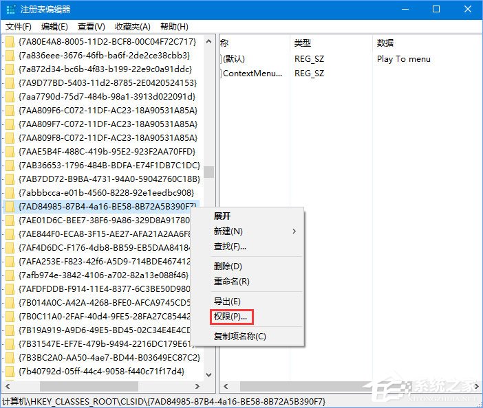Click the folder icon of {7AA809F7-C072-11DF-AC23-18A90531A85A}
Screen dimensions: 483x408
(10, 124)
